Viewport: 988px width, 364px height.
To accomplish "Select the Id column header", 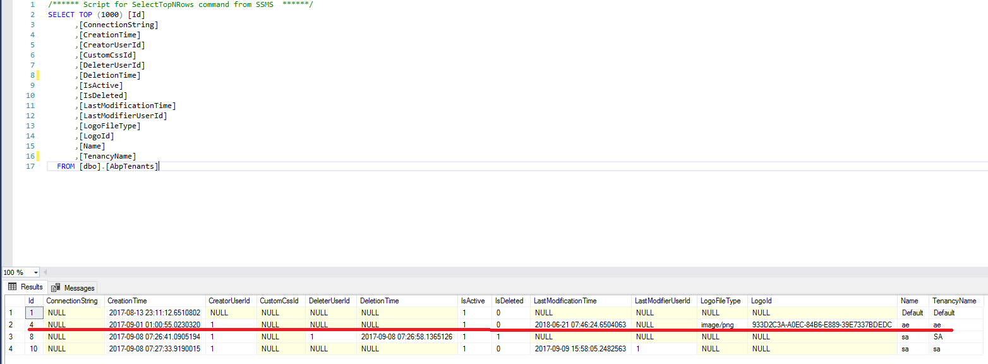I will [33, 300].
